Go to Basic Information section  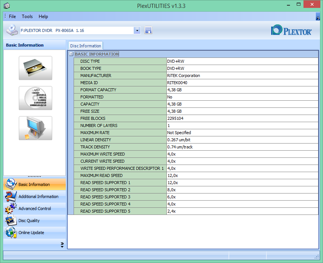[x=35, y=184]
